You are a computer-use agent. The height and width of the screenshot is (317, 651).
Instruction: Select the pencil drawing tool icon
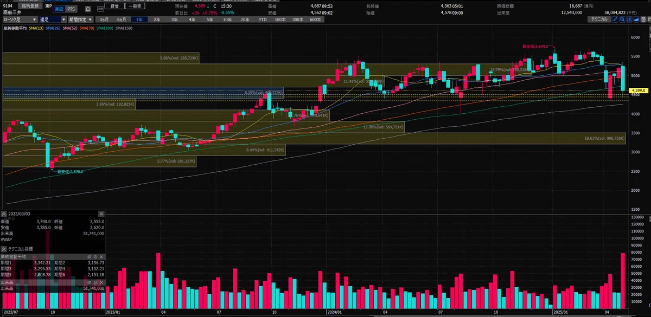click(615, 19)
